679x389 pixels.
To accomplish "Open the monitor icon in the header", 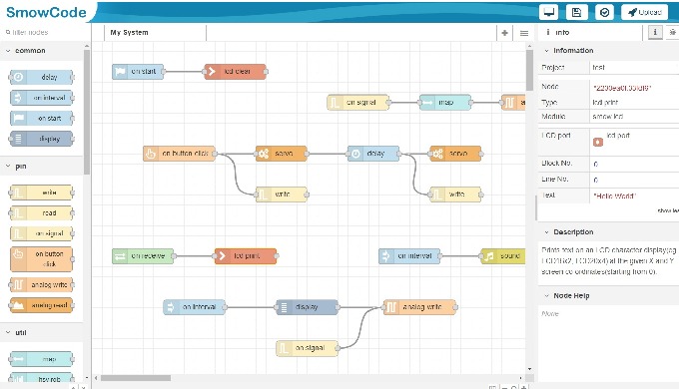I will pyautogui.click(x=548, y=12).
